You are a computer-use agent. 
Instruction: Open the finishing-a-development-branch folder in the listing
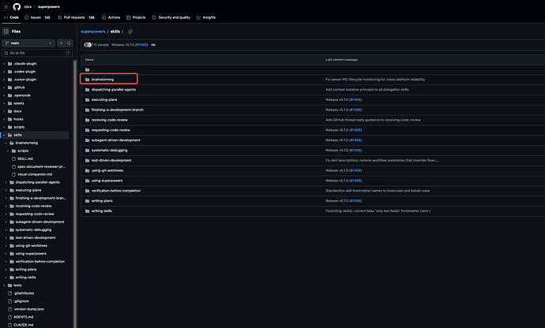click(x=118, y=110)
